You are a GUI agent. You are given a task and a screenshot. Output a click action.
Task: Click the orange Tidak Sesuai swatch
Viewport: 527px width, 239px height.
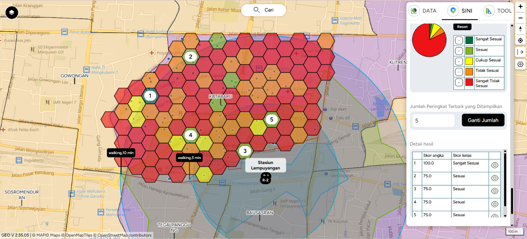coord(469,72)
